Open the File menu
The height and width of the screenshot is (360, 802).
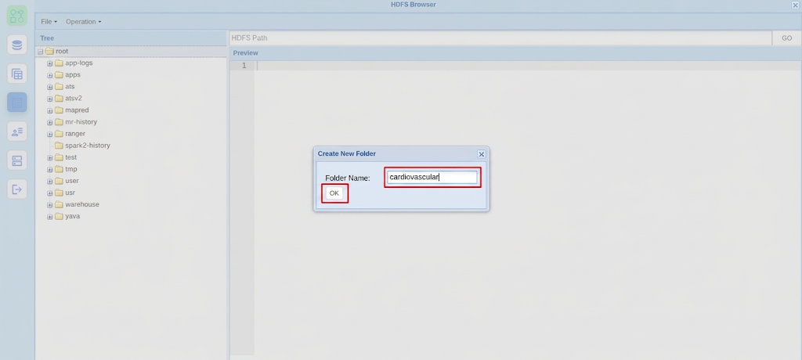click(49, 21)
